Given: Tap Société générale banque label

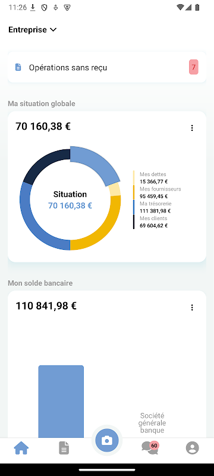Looking at the screenshot, I should tap(152, 423).
